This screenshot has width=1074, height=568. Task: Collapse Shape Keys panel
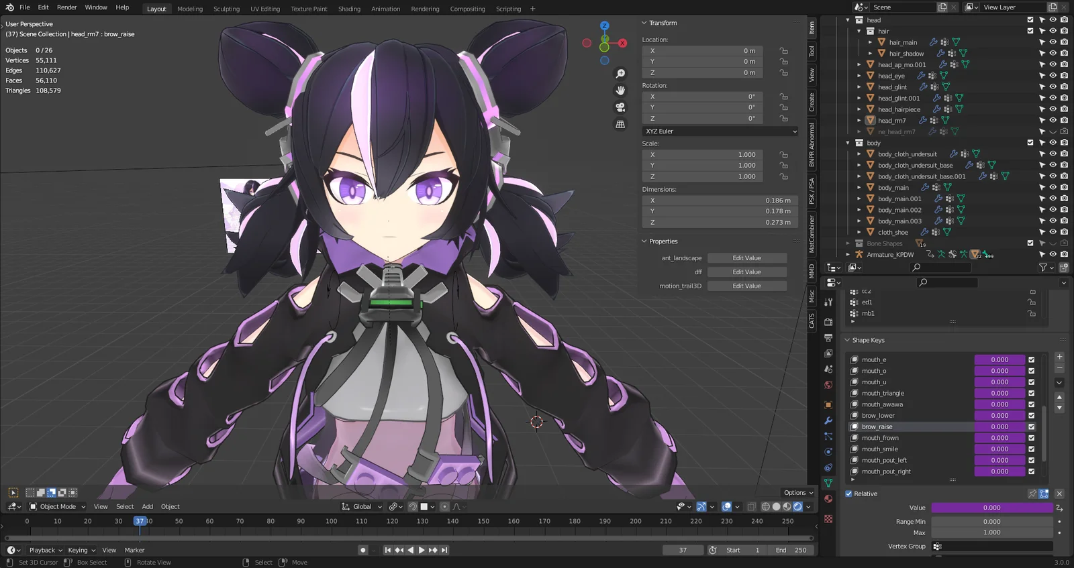coord(847,340)
